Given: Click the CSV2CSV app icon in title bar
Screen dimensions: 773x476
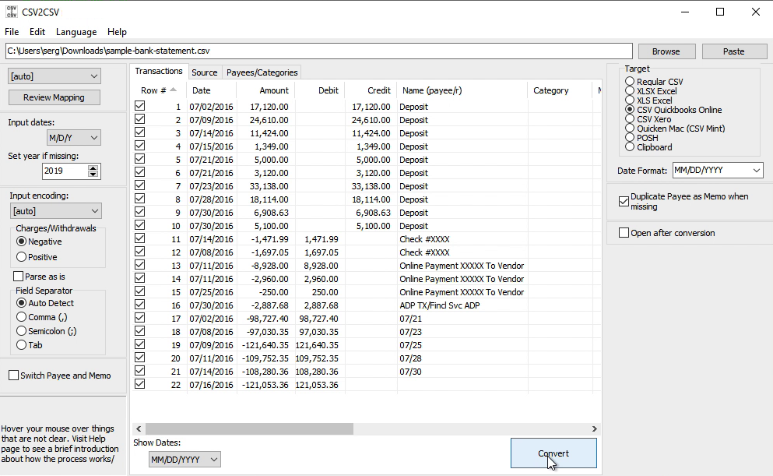Looking at the screenshot, I should click(x=11, y=12).
